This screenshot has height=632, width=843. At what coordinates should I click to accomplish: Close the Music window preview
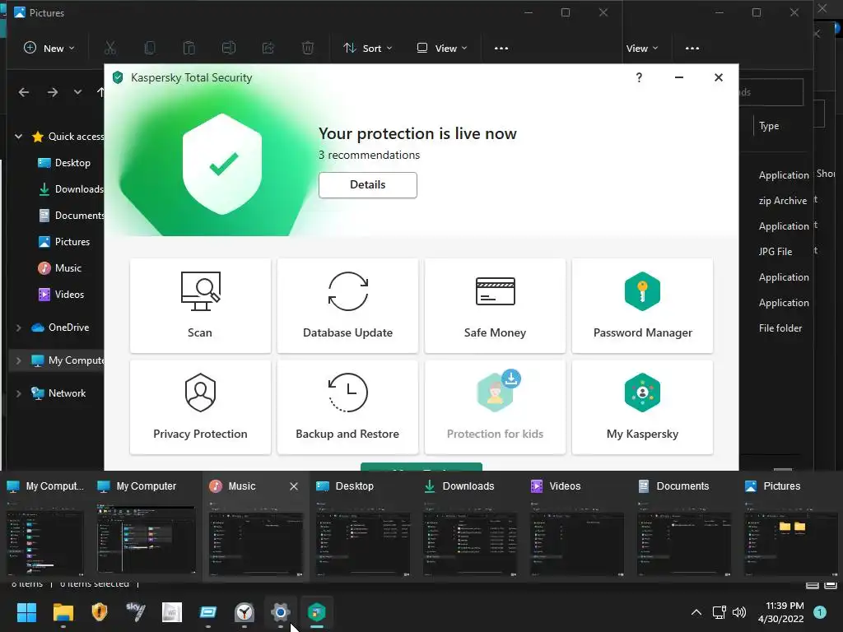pyautogui.click(x=294, y=486)
